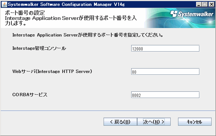
Task: Click the Systemwalker Software Configuration Manager title text
Action: point(66,4)
